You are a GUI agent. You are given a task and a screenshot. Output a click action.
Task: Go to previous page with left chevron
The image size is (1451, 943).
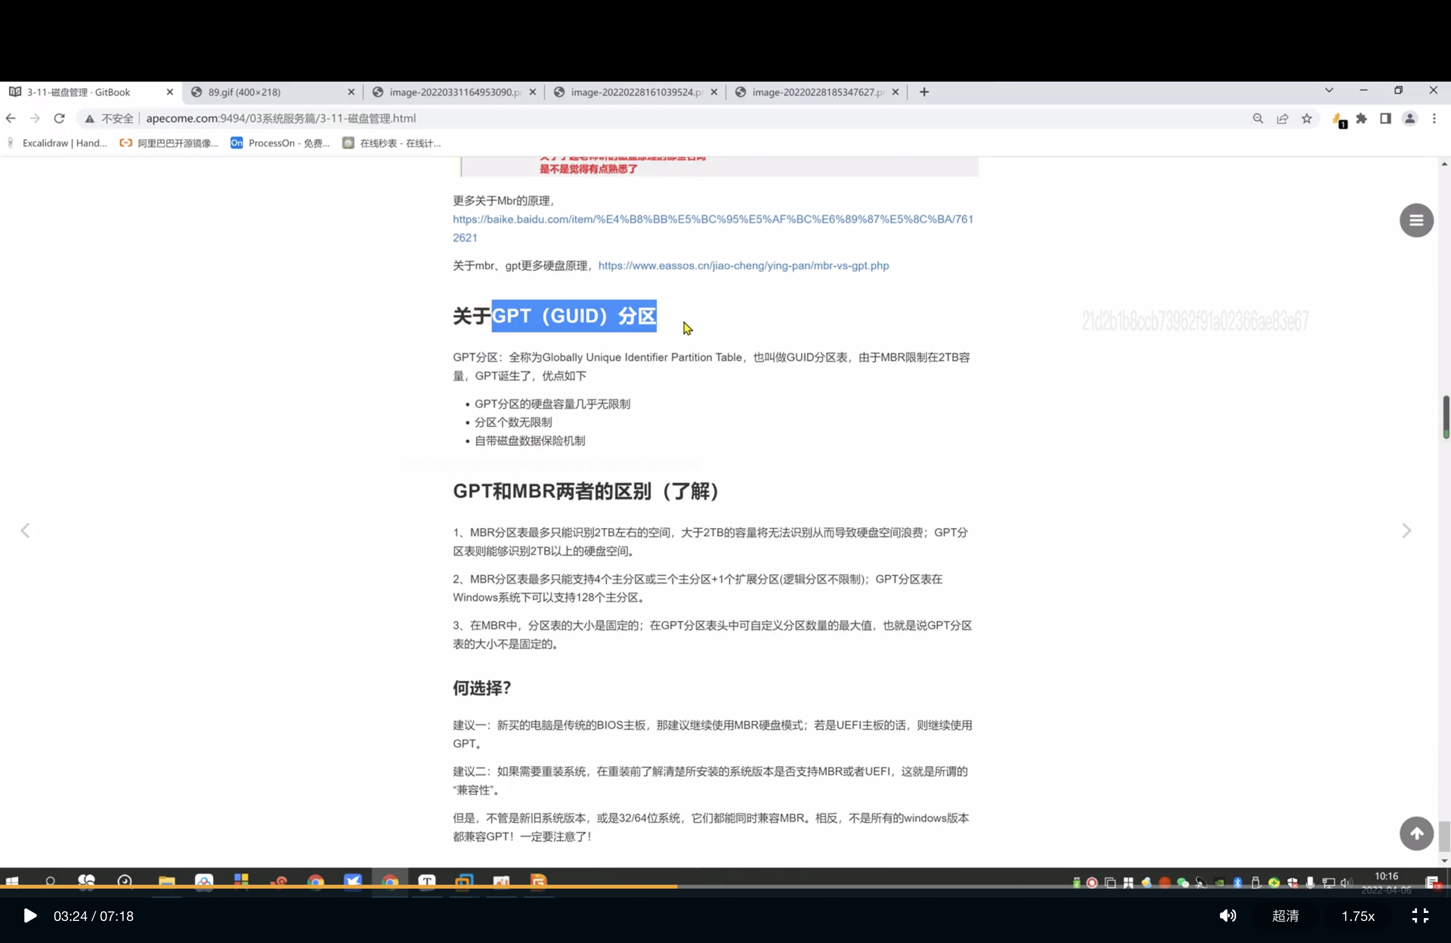click(x=25, y=530)
